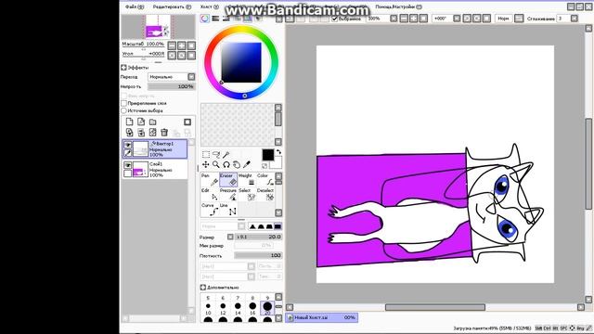Click the canvas horizontal scrollbar thumb

coord(435,307)
